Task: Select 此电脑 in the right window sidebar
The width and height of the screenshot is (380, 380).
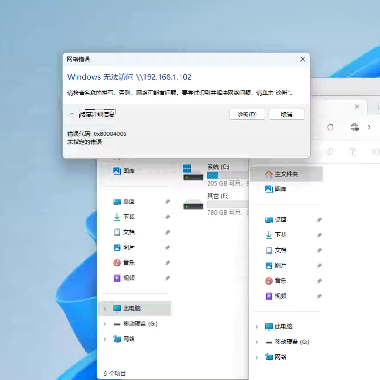Action: pyautogui.click(x=279, y=327)
